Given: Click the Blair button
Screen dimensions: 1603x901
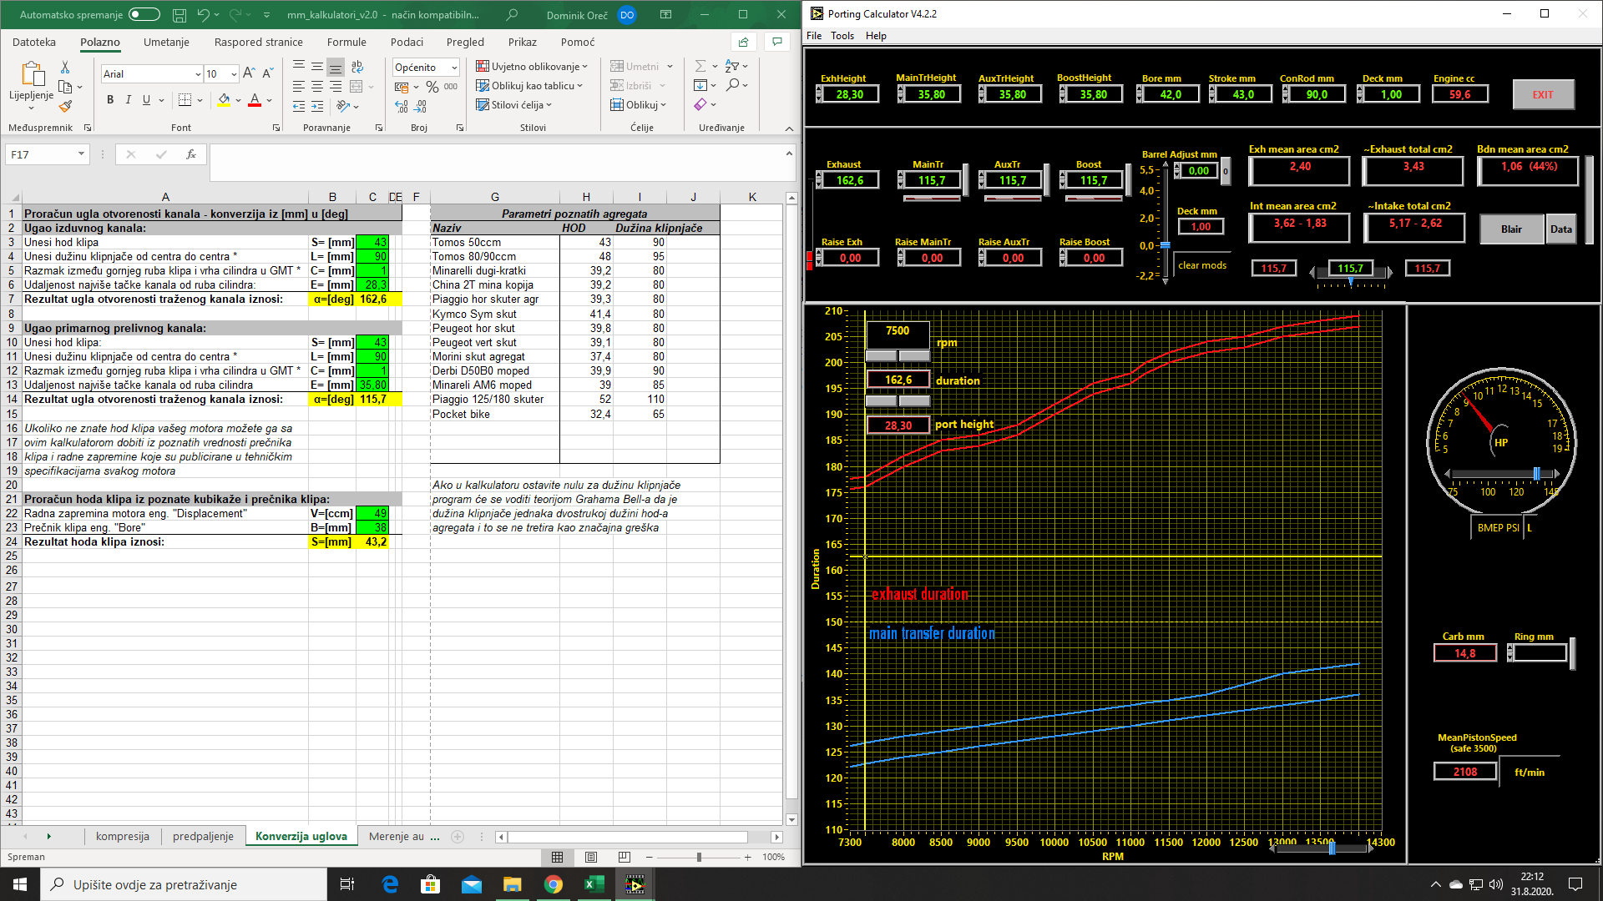Looking at the screenshot, I should 1511,229.
